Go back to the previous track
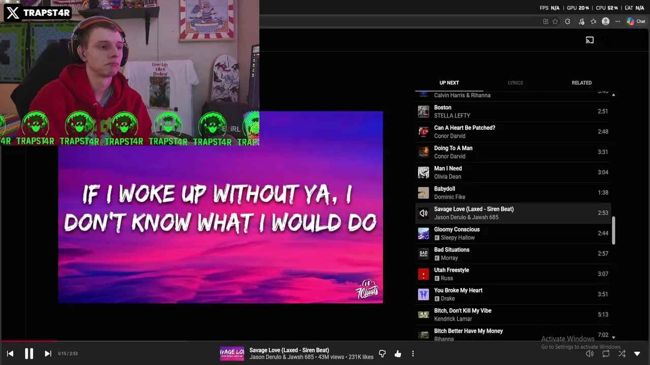Viewport: 650px width, 365px height. 10,353
